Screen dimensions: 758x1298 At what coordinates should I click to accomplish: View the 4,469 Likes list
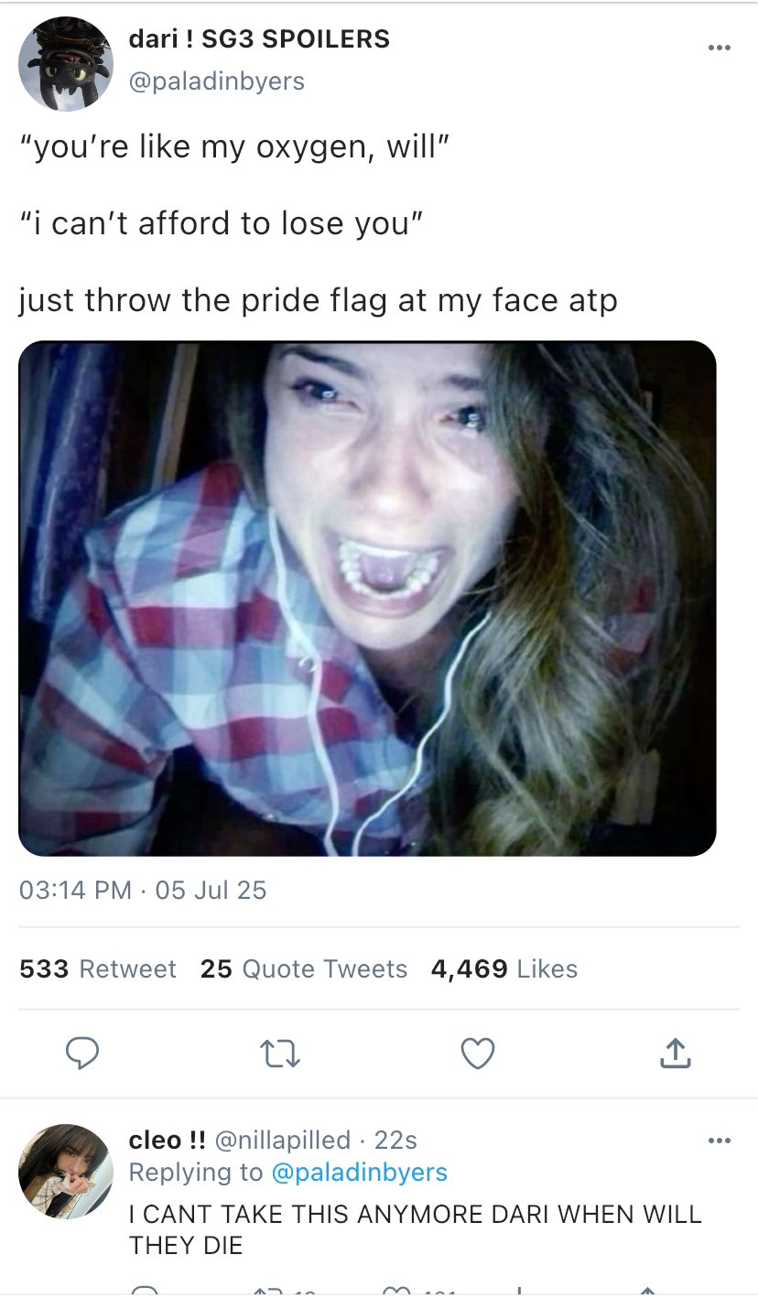click(504, 968)
